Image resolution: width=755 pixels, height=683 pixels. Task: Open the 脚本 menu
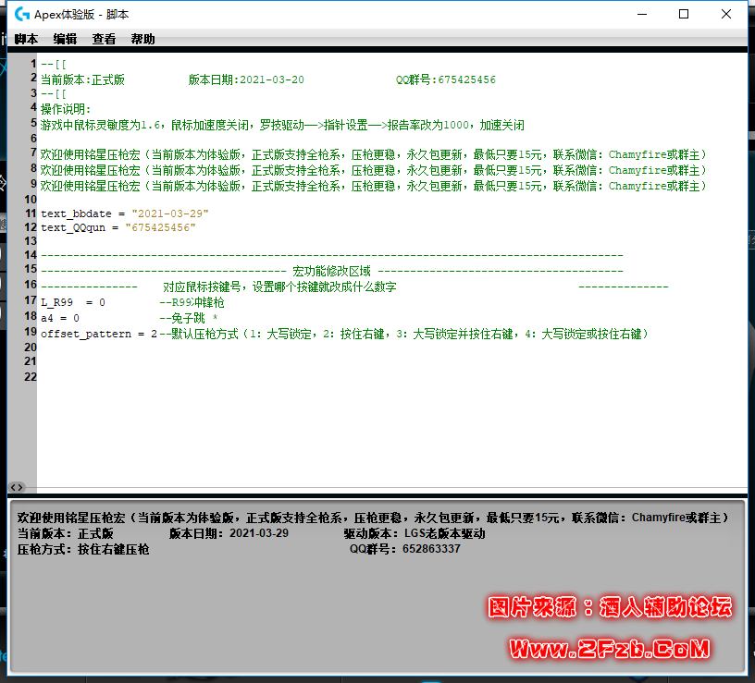coord(25,39)
